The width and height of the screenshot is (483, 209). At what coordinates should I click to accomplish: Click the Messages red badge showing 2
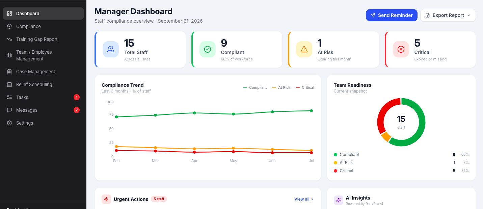coord(77,110)
